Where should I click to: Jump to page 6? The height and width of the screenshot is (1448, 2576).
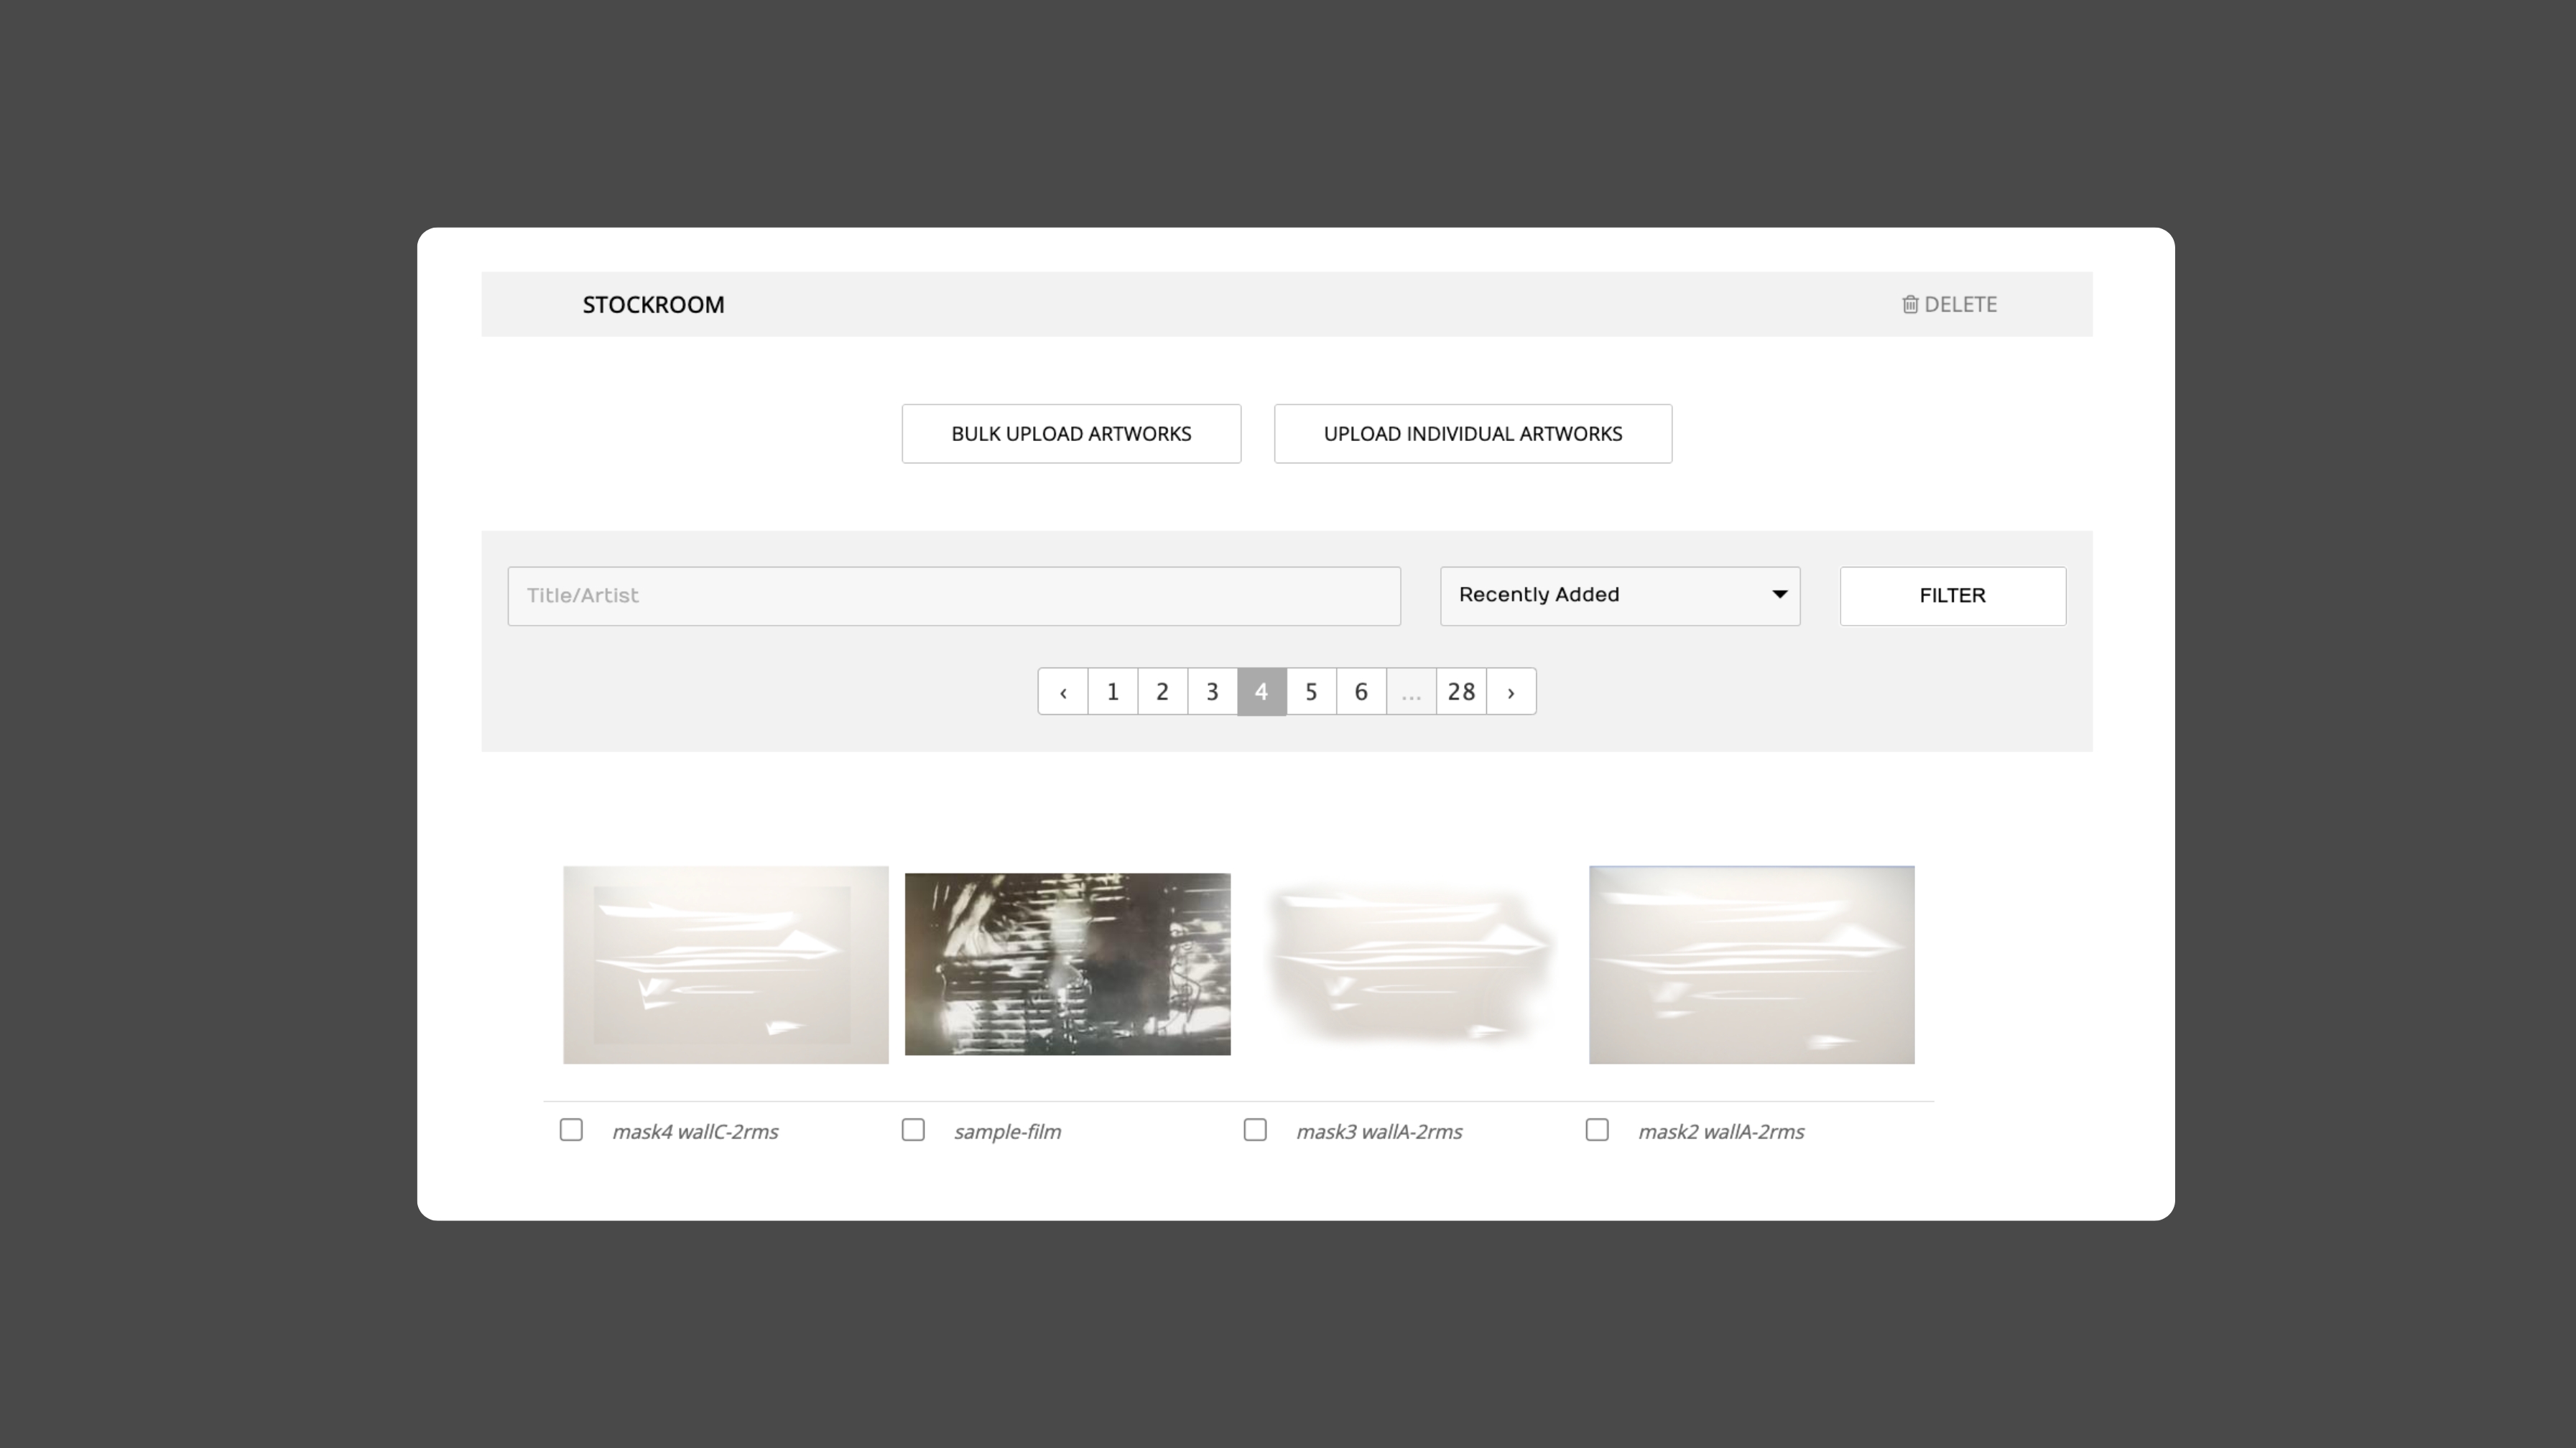[1362, 692]
